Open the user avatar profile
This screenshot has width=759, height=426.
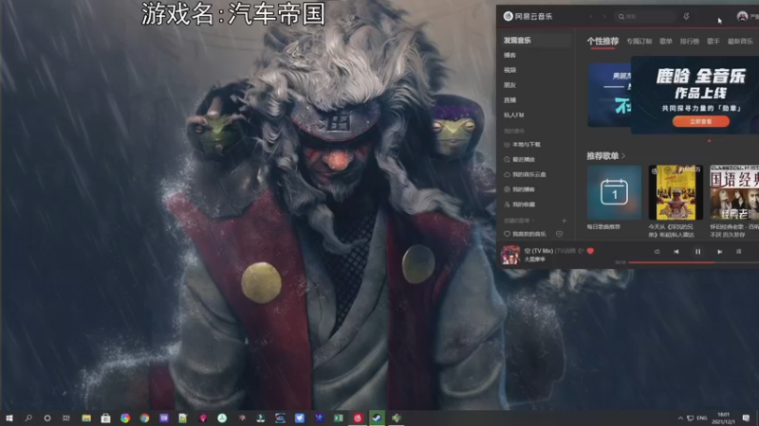coord(742,16)
